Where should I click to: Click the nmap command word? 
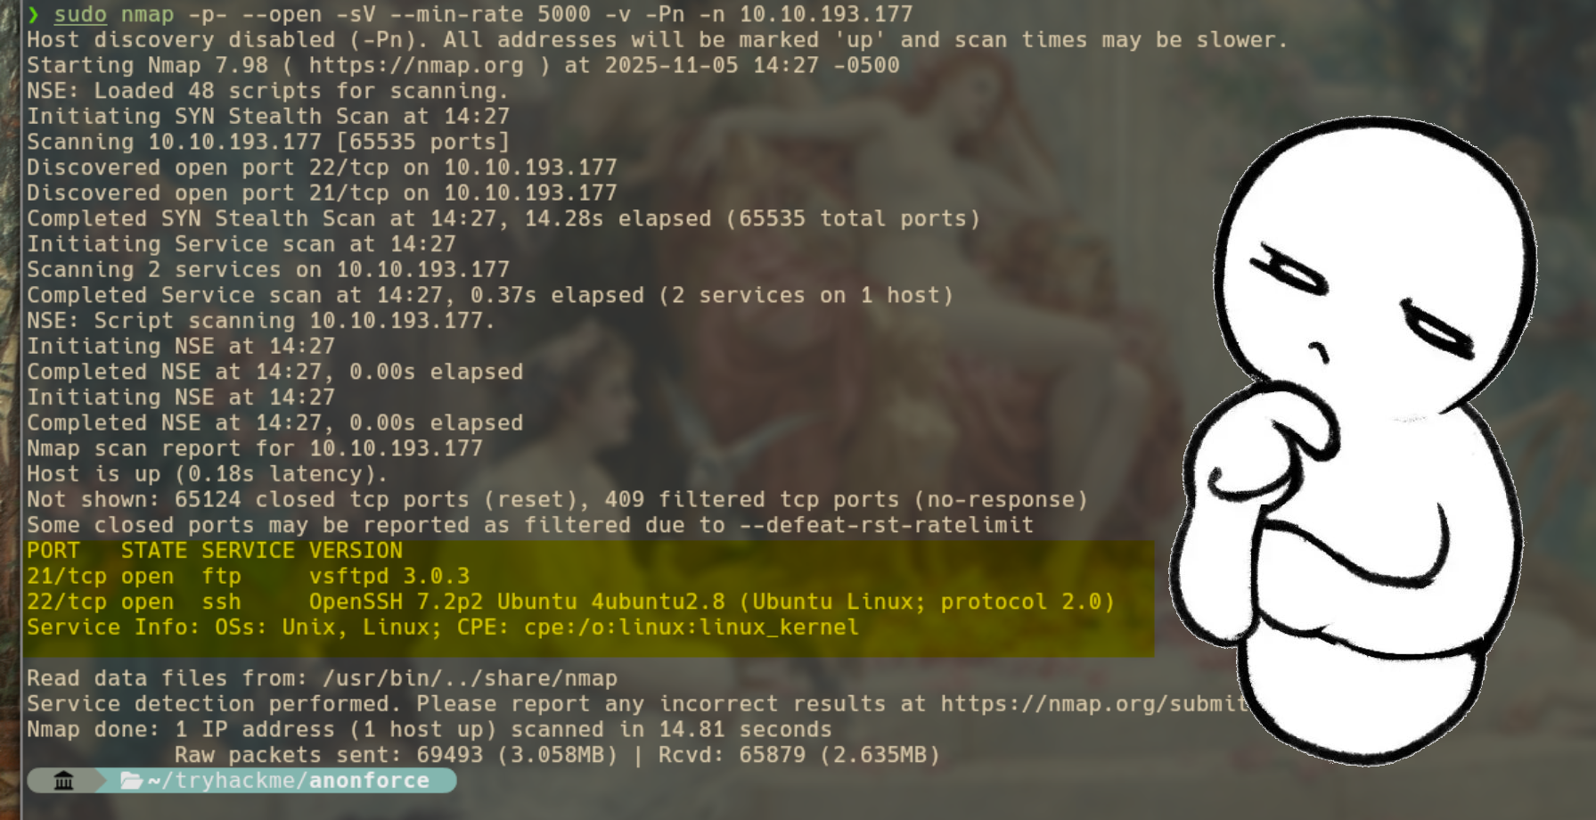tap(147, 14)
